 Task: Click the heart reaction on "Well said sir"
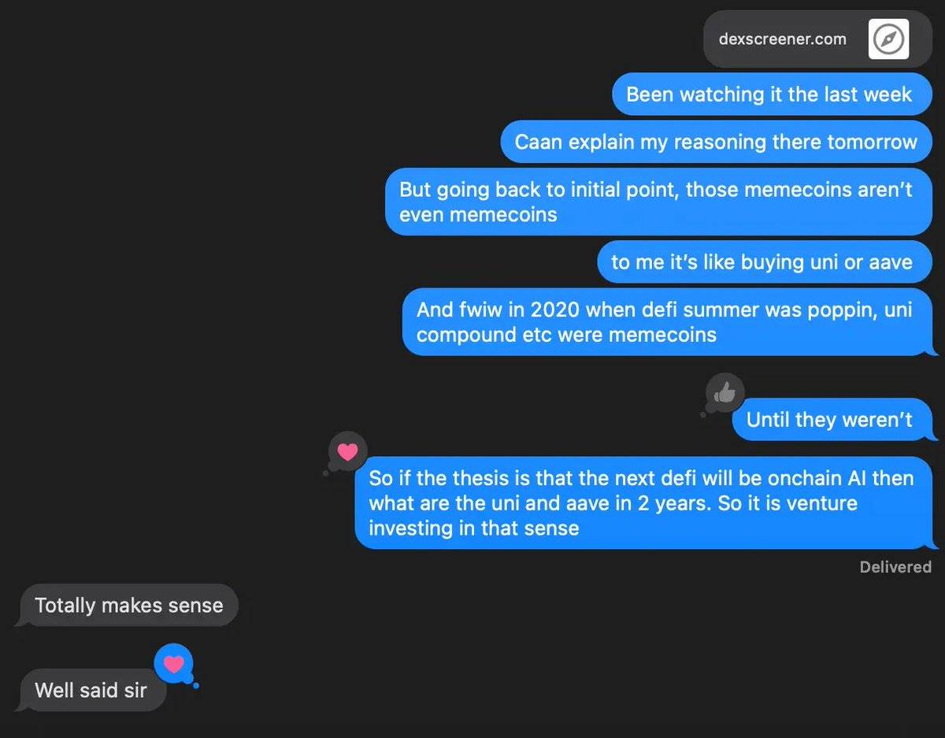[x=174, y=663]
